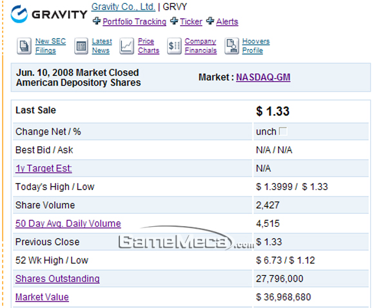Click the plus icon beside Portfolio Tracking
The height and width of the screenshot is (308, 374).
coord(97,21)
